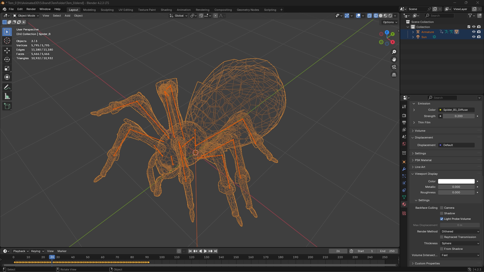Open the Add Cube tool

click(7, 106)
